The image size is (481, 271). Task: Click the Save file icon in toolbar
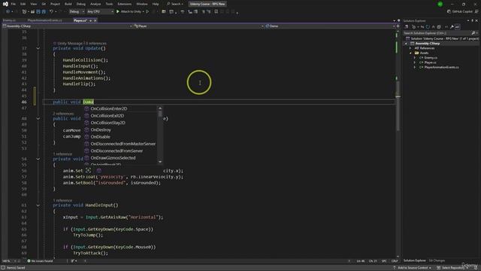[x=38, y=12]
